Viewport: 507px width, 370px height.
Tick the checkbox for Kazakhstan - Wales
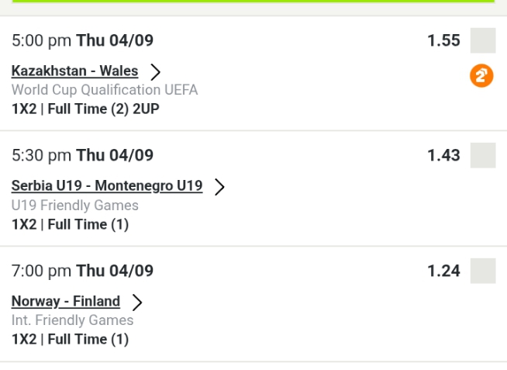tap(482, 40)
